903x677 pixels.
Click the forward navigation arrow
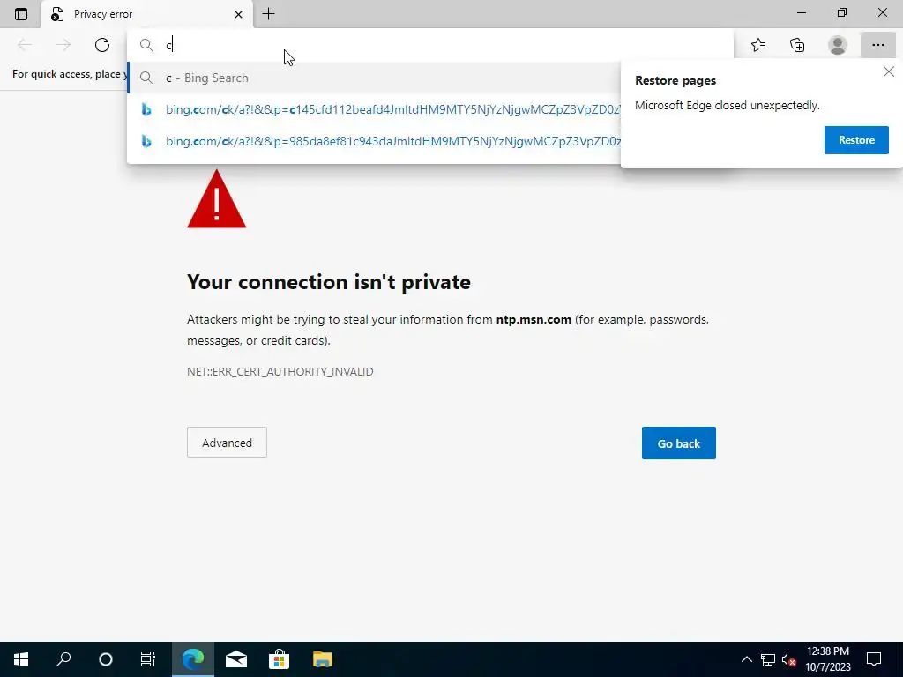click(63, 45)
